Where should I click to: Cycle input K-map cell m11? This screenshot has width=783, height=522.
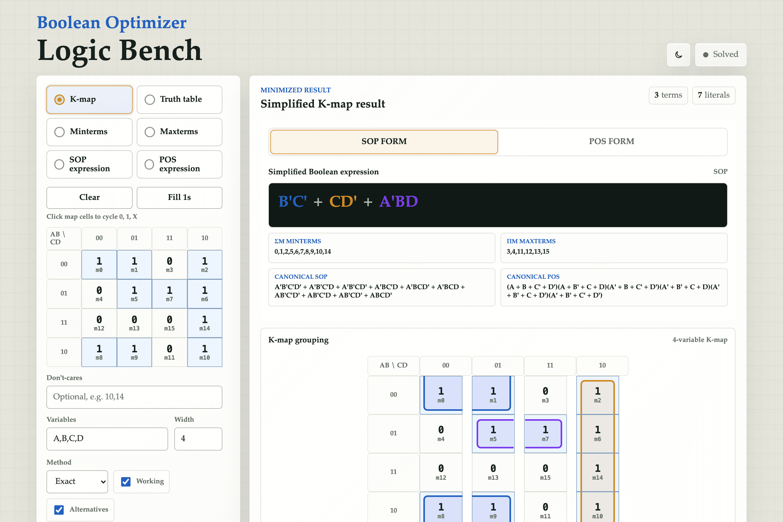click(169, 352)
